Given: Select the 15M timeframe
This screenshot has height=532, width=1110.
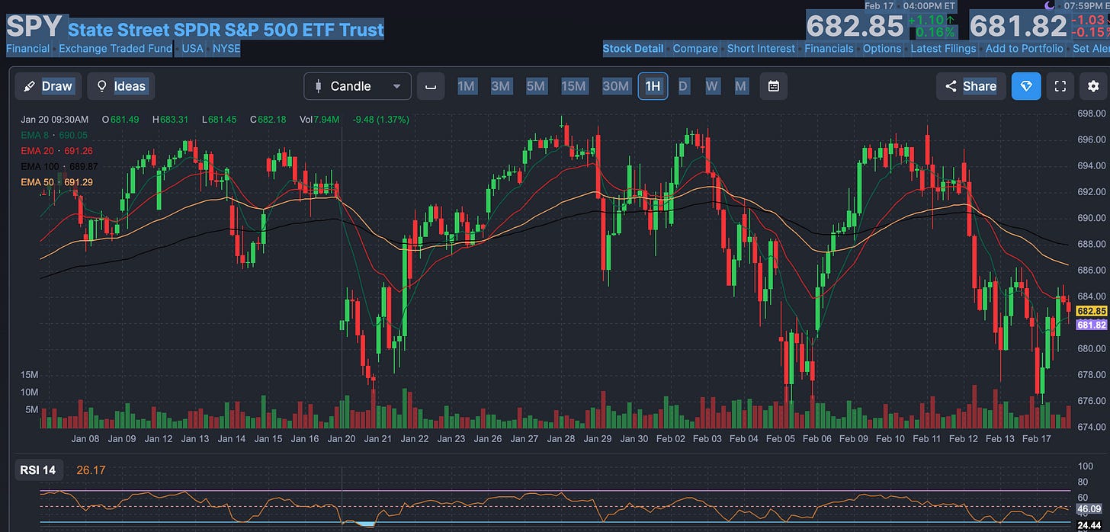Looking at the screenshot, I should [x=573, y=86].
